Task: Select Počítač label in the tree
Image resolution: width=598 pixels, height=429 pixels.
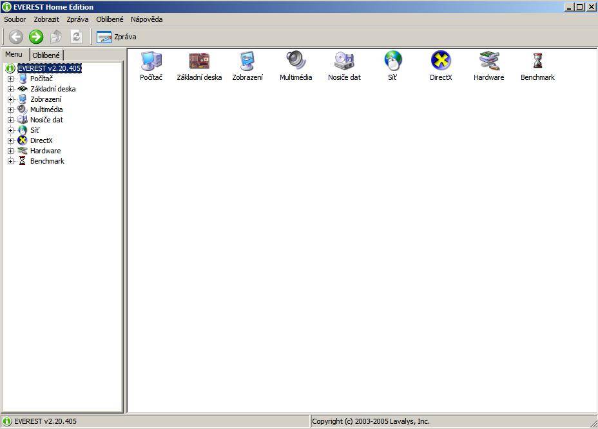Action: pyautogui.click(x=42, y=79)
